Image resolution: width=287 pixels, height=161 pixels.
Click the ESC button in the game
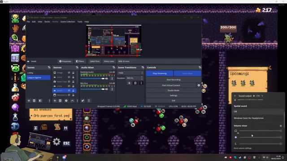coord(66,143)
